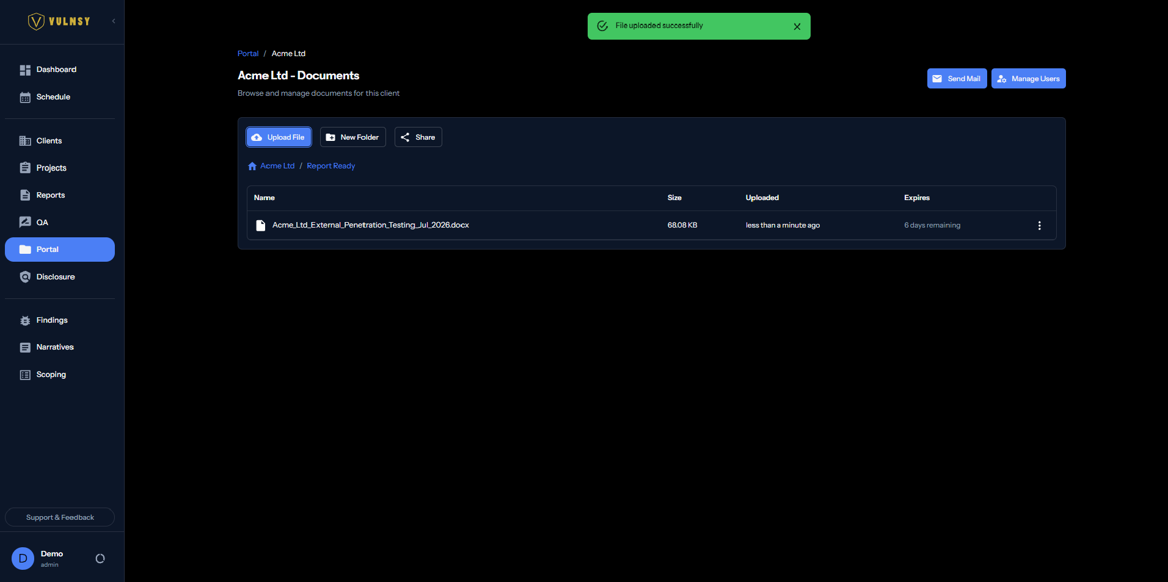Image resolution: width=1168 pixels, height=582 pixels.
Task: Click the Upload File button
Action: tap(279, 137)
